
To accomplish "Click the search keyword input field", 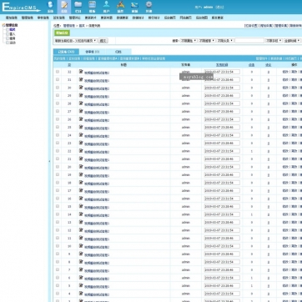I will (249, 41).
